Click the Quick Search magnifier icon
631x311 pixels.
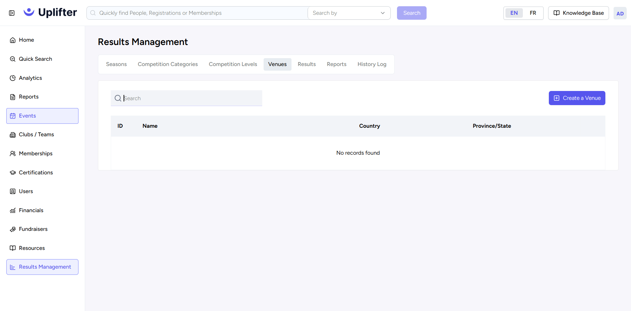[x=13, y=59]
